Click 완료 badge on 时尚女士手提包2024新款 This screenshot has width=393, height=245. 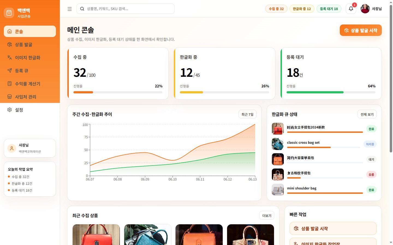click(x=371, y=129)
